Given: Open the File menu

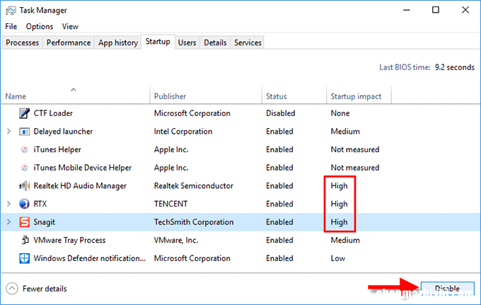Looking at the screenshot, I should 11,26.
